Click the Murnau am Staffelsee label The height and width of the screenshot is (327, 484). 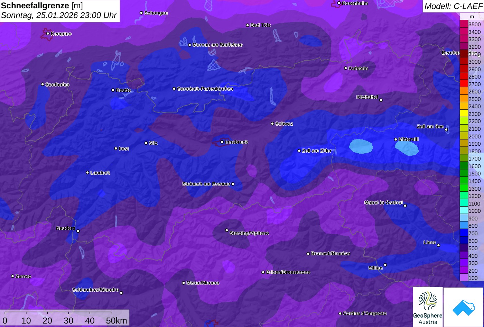click(x=217, y=45)
